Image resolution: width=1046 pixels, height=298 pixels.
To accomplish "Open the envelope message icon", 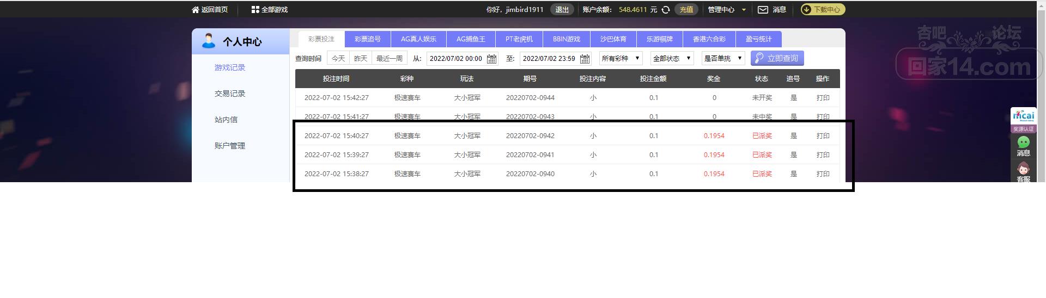I will (x=763, y=10).
